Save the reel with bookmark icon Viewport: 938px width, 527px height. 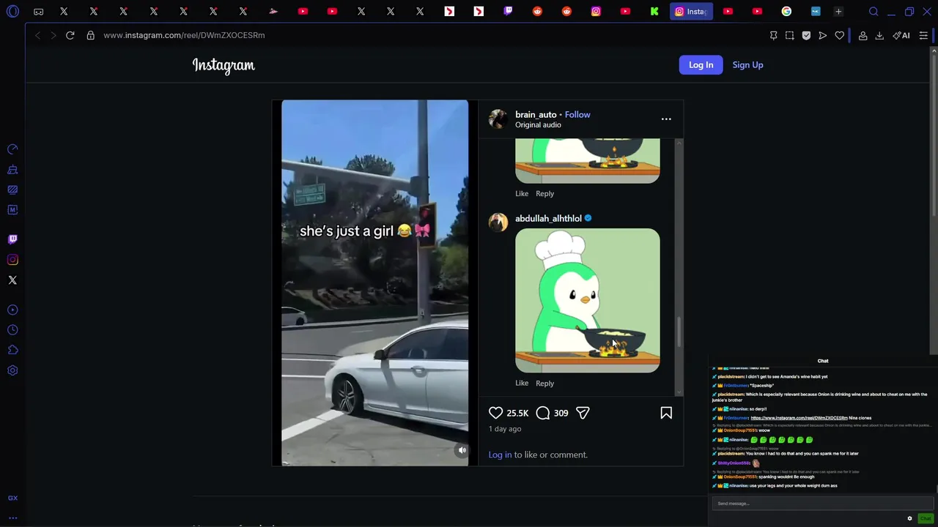pos(666,413)
